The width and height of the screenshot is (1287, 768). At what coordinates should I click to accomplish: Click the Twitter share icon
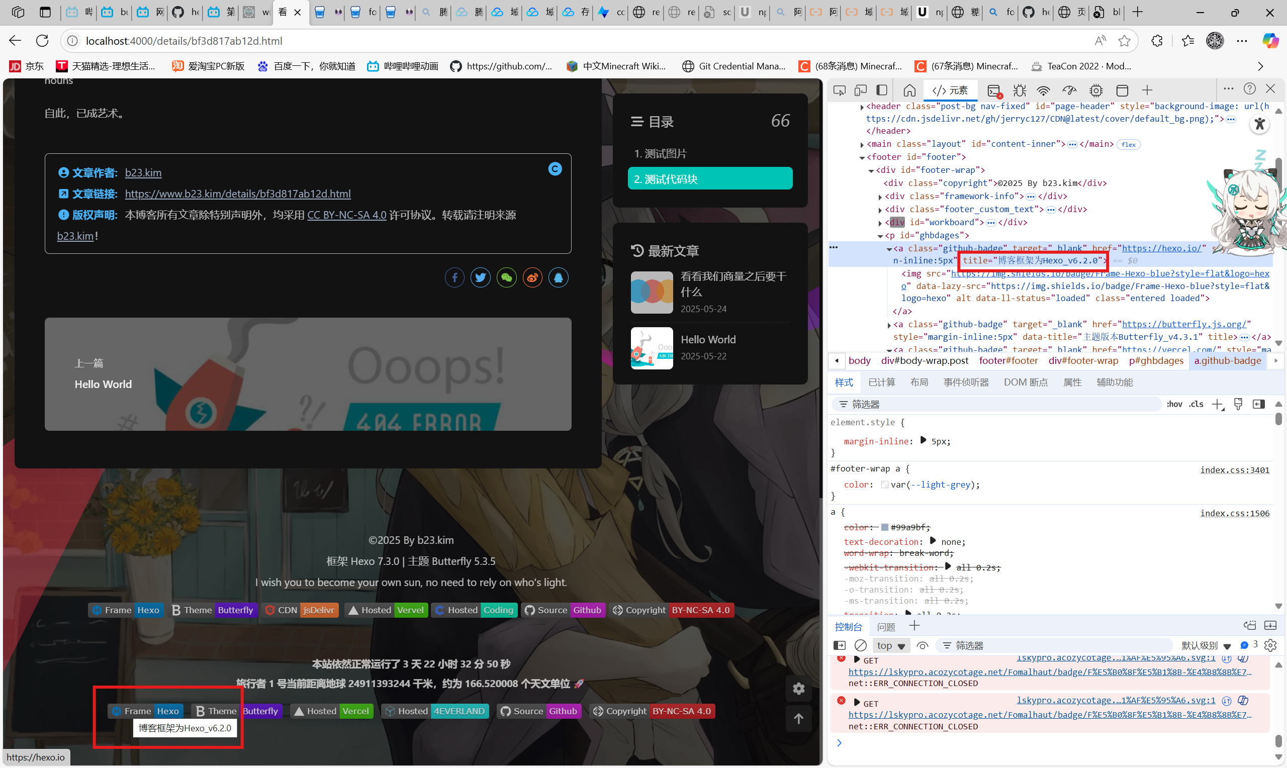(480, 278)
